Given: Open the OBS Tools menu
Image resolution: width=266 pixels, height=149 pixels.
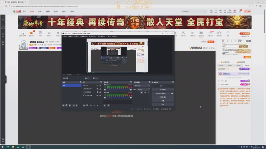Looking at the screenshot, I should click(x=109, y=36).
